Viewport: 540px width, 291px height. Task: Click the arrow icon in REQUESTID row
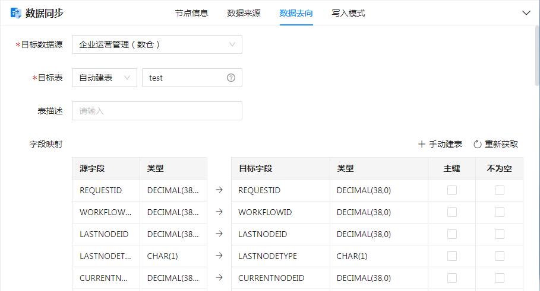click(219, 190)
